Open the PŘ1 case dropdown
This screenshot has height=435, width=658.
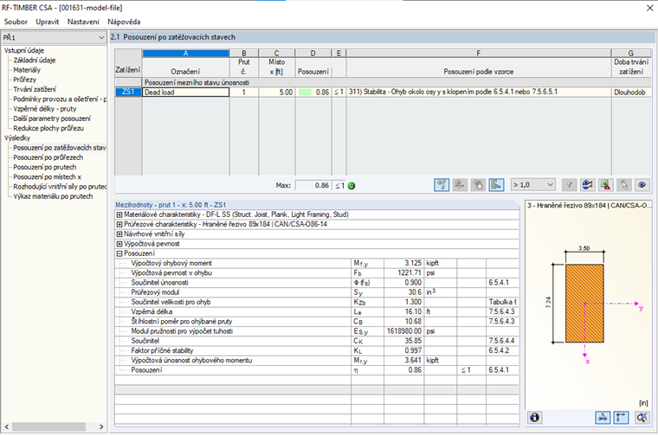[54, 37]
